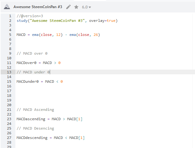Click line number 5 in the gutter

click(x=10, y=35)
